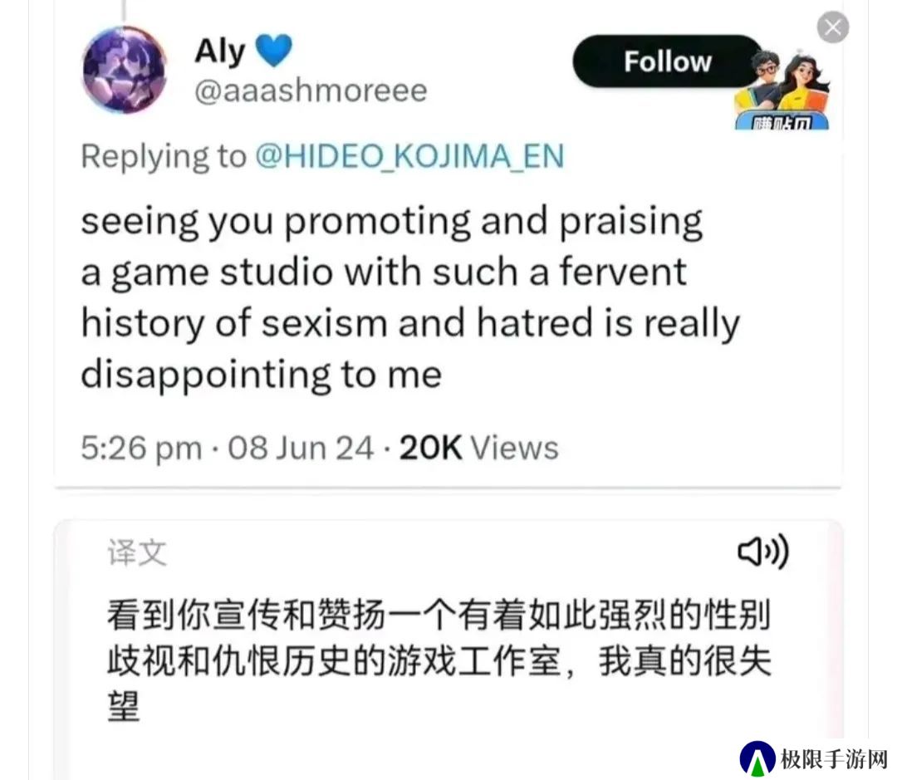Click the green arrow logo watermark

pyautogui.click(x=757, y=759)
